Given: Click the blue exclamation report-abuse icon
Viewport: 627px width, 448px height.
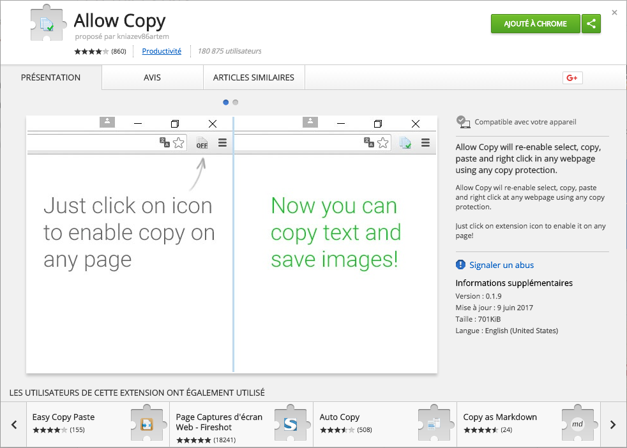Looking at the screenshot, I should tap(460, 265).
